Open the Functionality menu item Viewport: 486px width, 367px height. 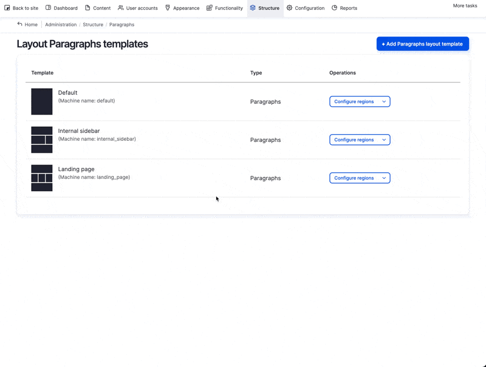pos(225,8)
